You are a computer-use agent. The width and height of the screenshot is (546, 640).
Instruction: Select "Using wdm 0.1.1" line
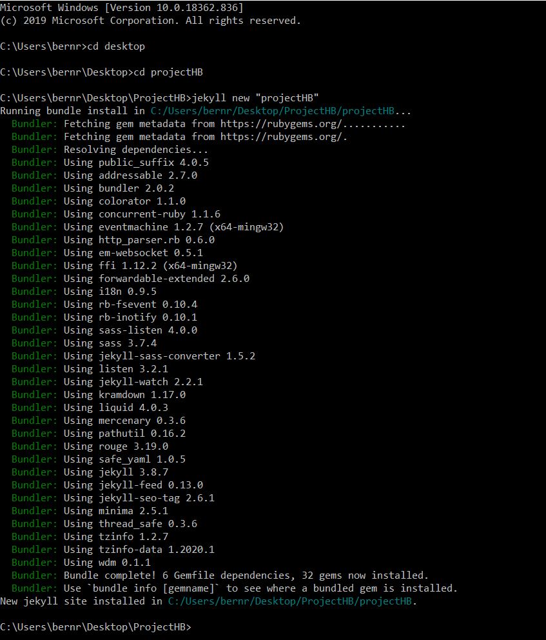[81, 563]
